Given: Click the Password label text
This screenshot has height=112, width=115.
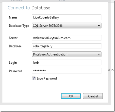Looking at the screenshot, I should pyautogui.click(x=16, y=71).
